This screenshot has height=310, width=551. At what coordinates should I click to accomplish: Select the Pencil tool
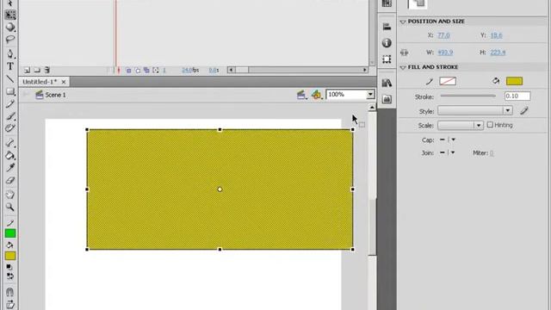pyautogui.click(x=10, y=104)
